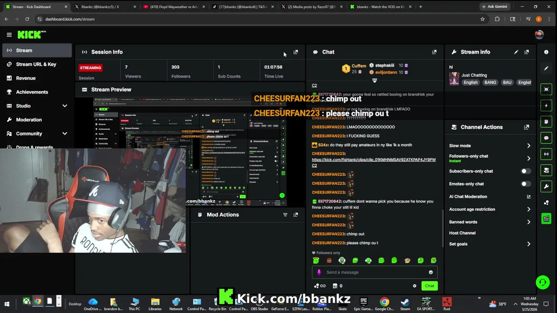Click the BANG stream tag

tap(490, 83)
